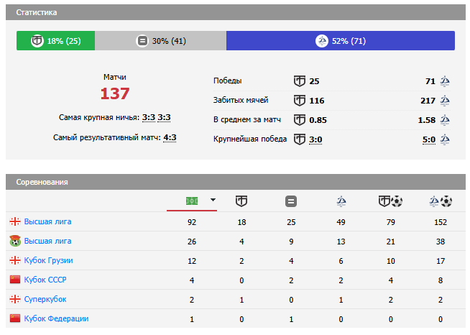This screenshot has height=335, width=470.
Task: Open Кубок СССР competition link
Action: (x=45, y=280)
